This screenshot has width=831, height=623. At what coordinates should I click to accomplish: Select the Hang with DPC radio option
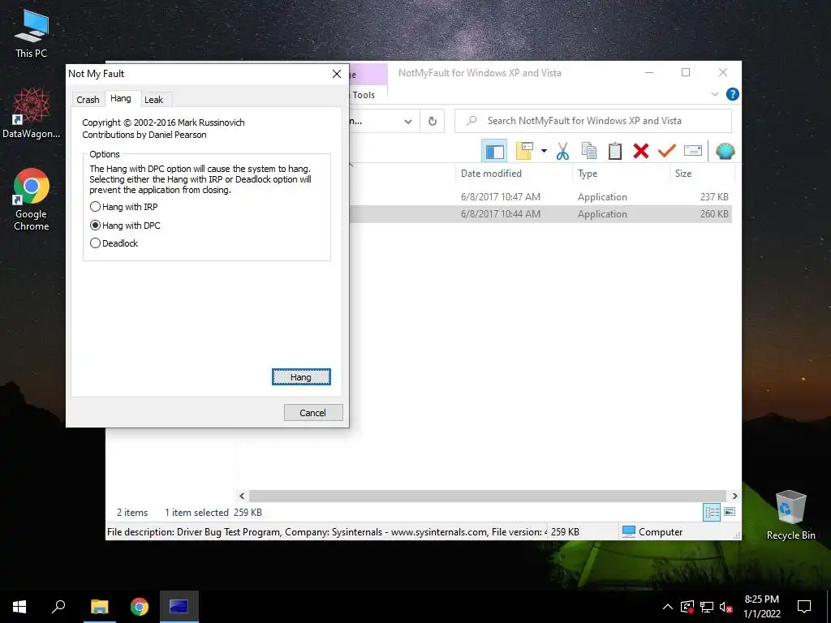[x=125, y=226]
